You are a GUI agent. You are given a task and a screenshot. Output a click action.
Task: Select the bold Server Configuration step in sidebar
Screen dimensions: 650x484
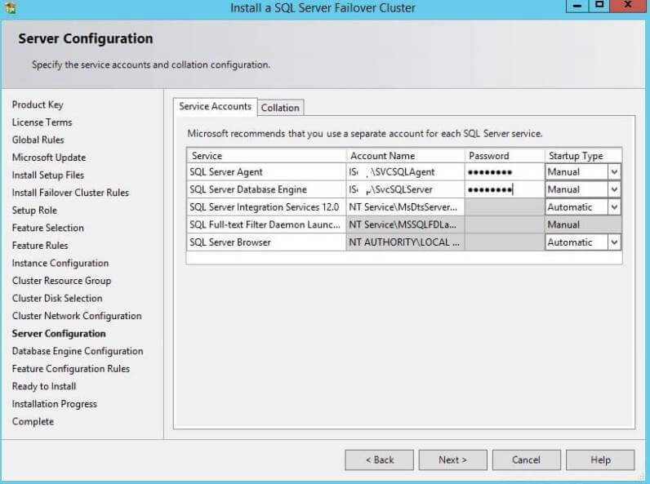click(x=59, y=334)
